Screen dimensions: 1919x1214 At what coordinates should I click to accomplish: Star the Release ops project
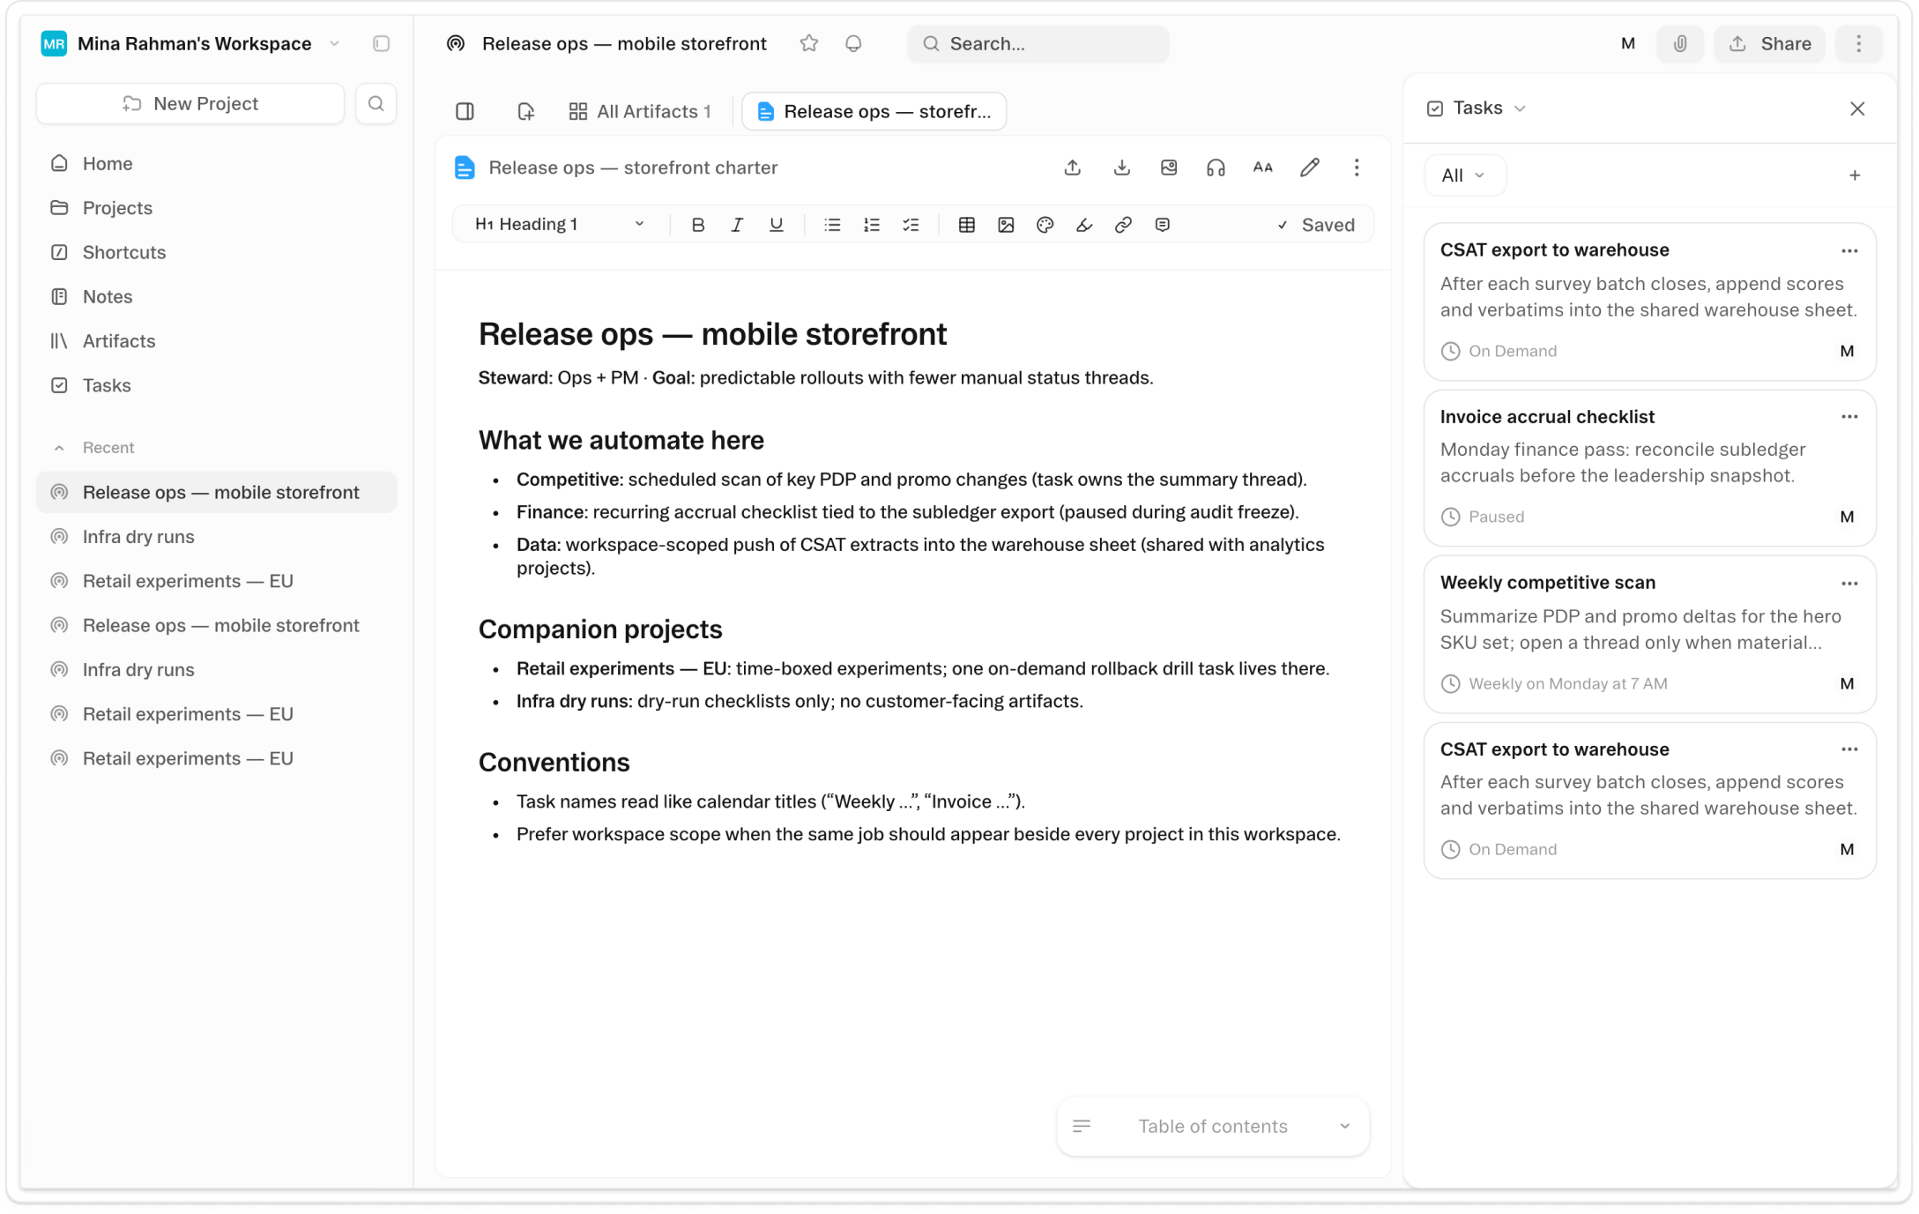click(808, 43)
